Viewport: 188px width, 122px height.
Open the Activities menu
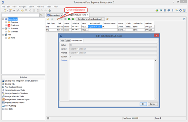point(41,7)
